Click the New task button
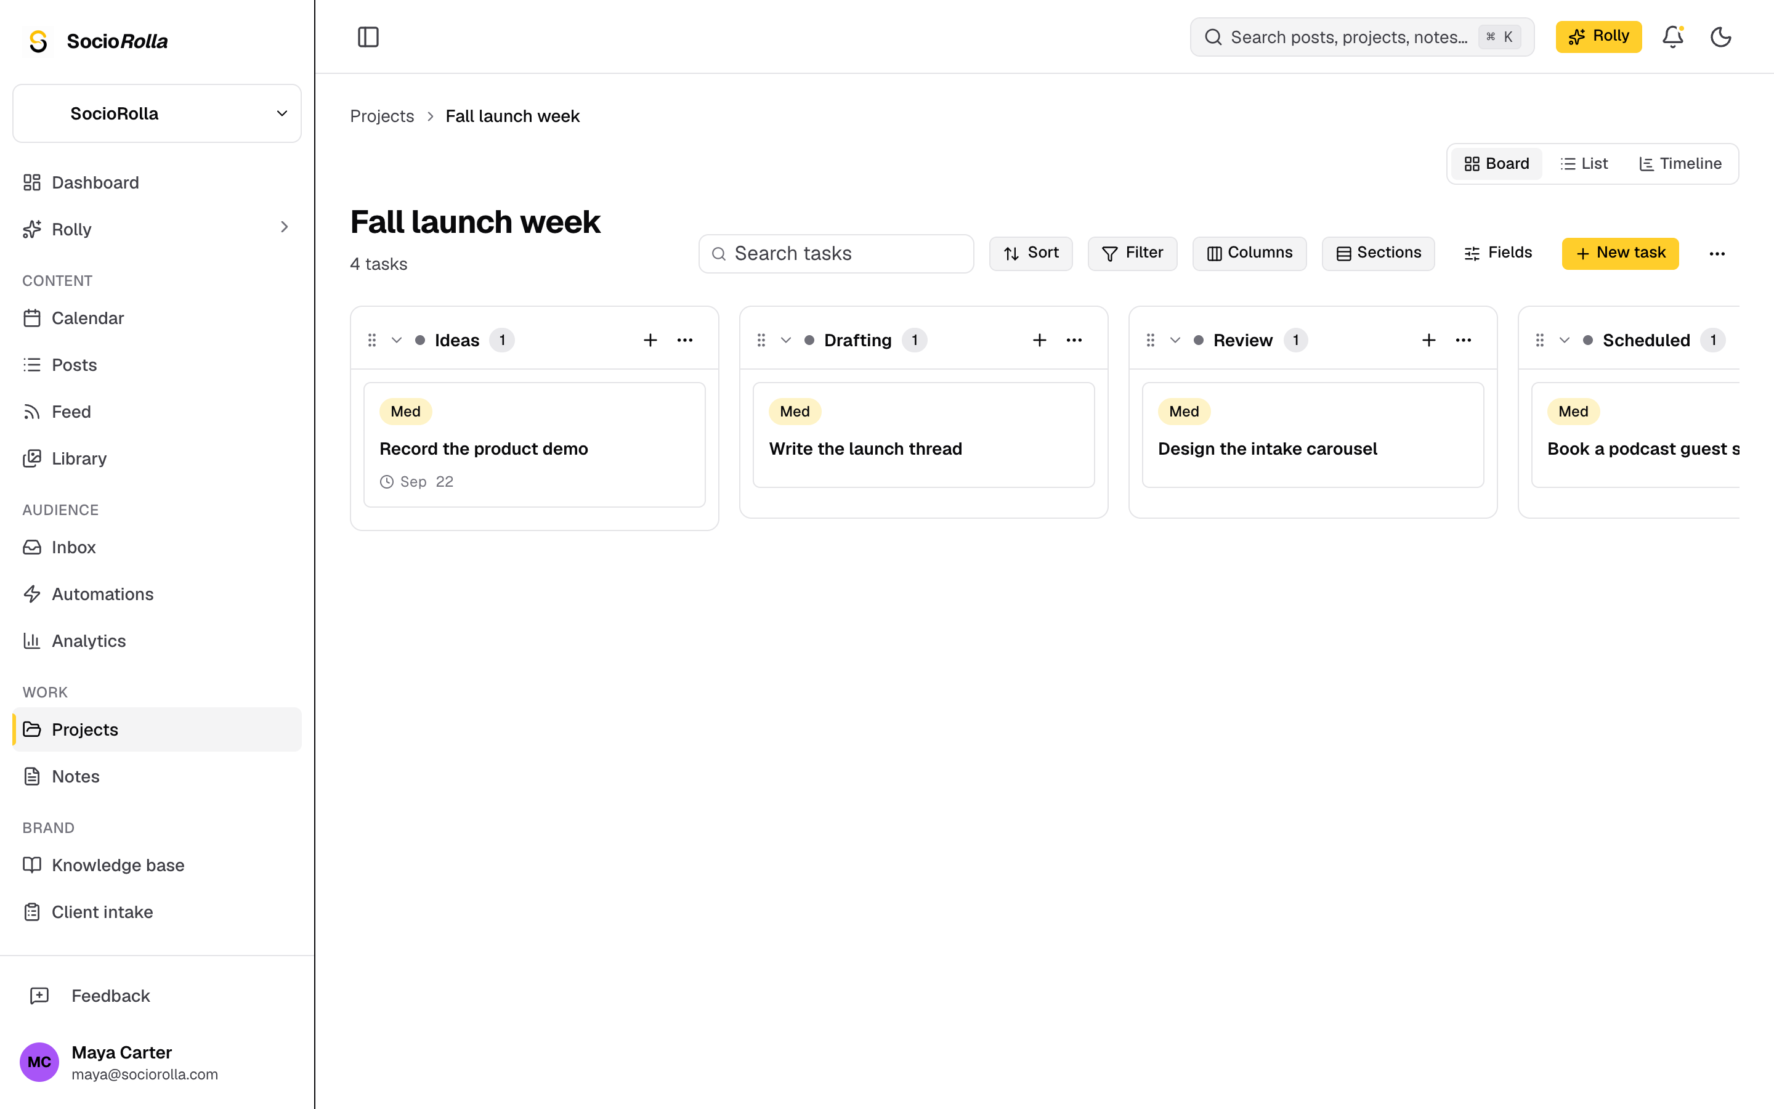Image resolution: width=1774 pixels, height=1109 pixels. [x=1620, y=254]
